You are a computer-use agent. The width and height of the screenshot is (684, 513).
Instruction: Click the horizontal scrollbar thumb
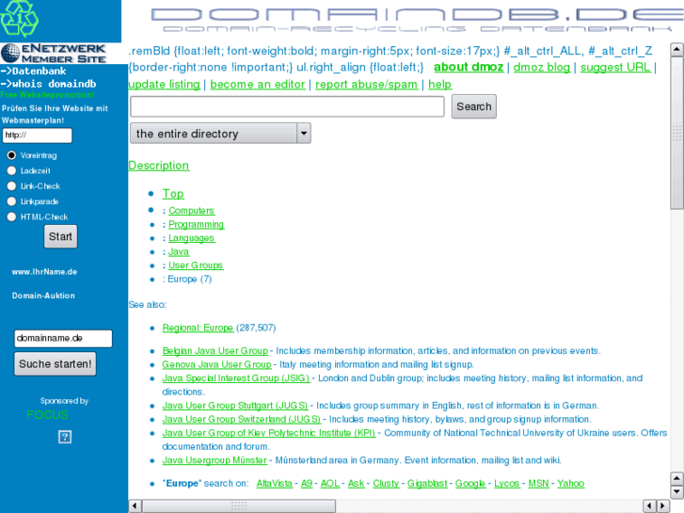(239, 506)
